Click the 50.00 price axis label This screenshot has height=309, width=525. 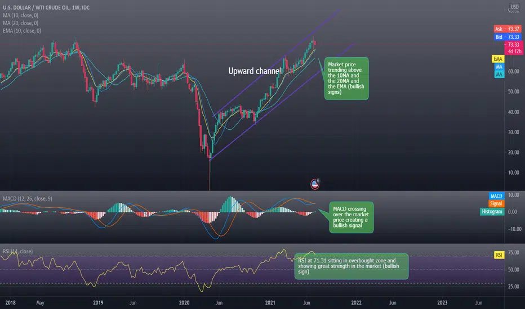[514, 92]
